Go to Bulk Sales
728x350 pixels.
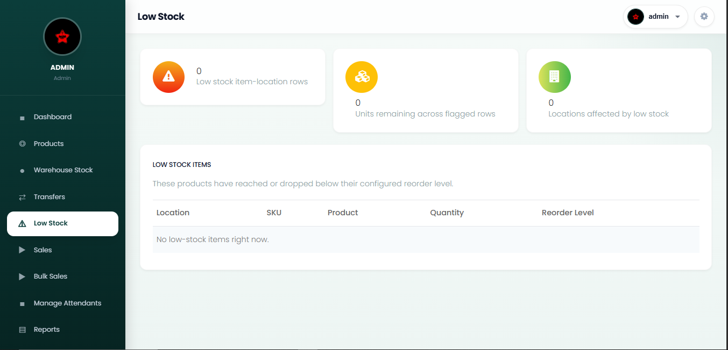click(x=62, y=276)
